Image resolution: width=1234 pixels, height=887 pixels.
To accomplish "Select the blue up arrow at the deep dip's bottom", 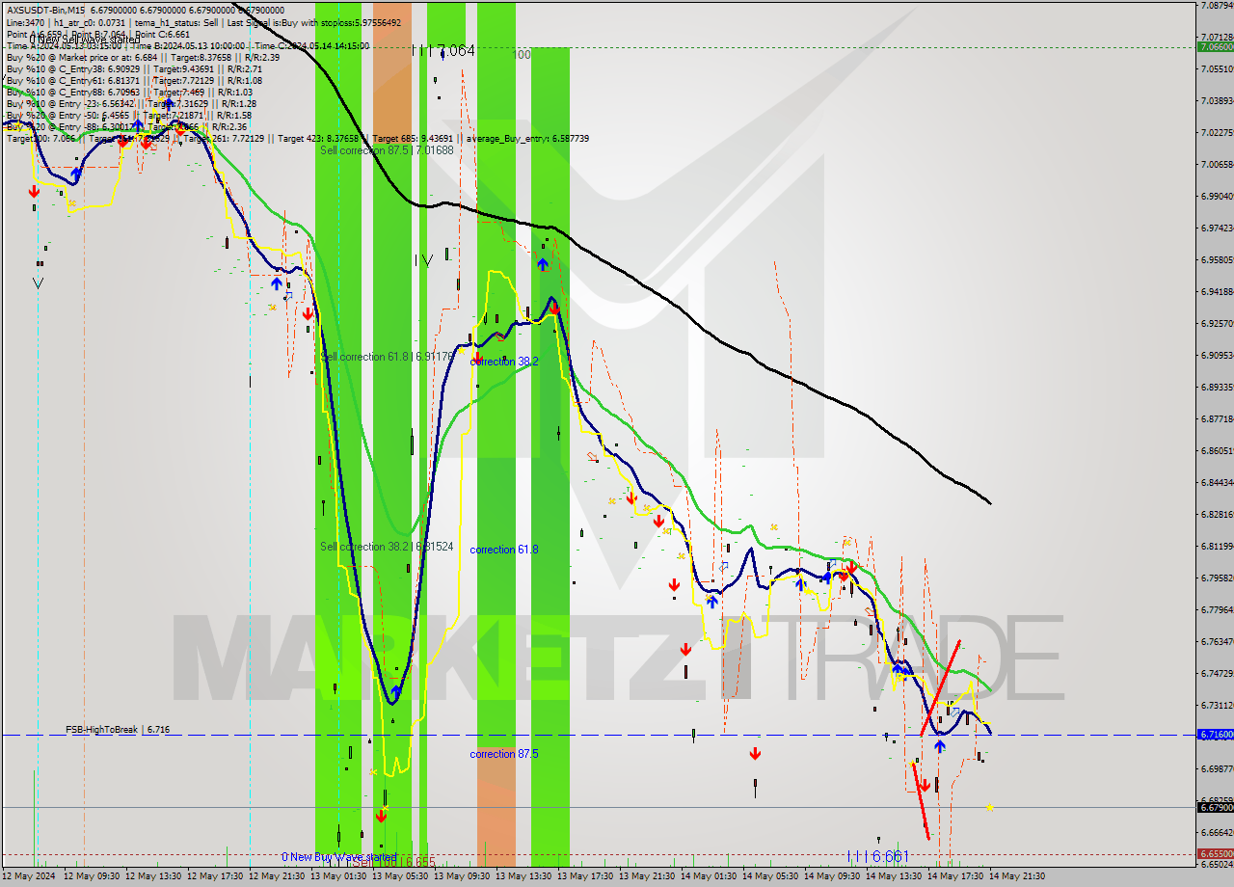I will pos(396,691).
